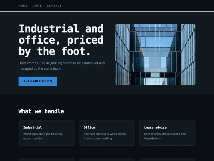The image size is (214, 161).
Task: Click empty navigation bar area right of CONTACT
Action: [x=137, y=6]
